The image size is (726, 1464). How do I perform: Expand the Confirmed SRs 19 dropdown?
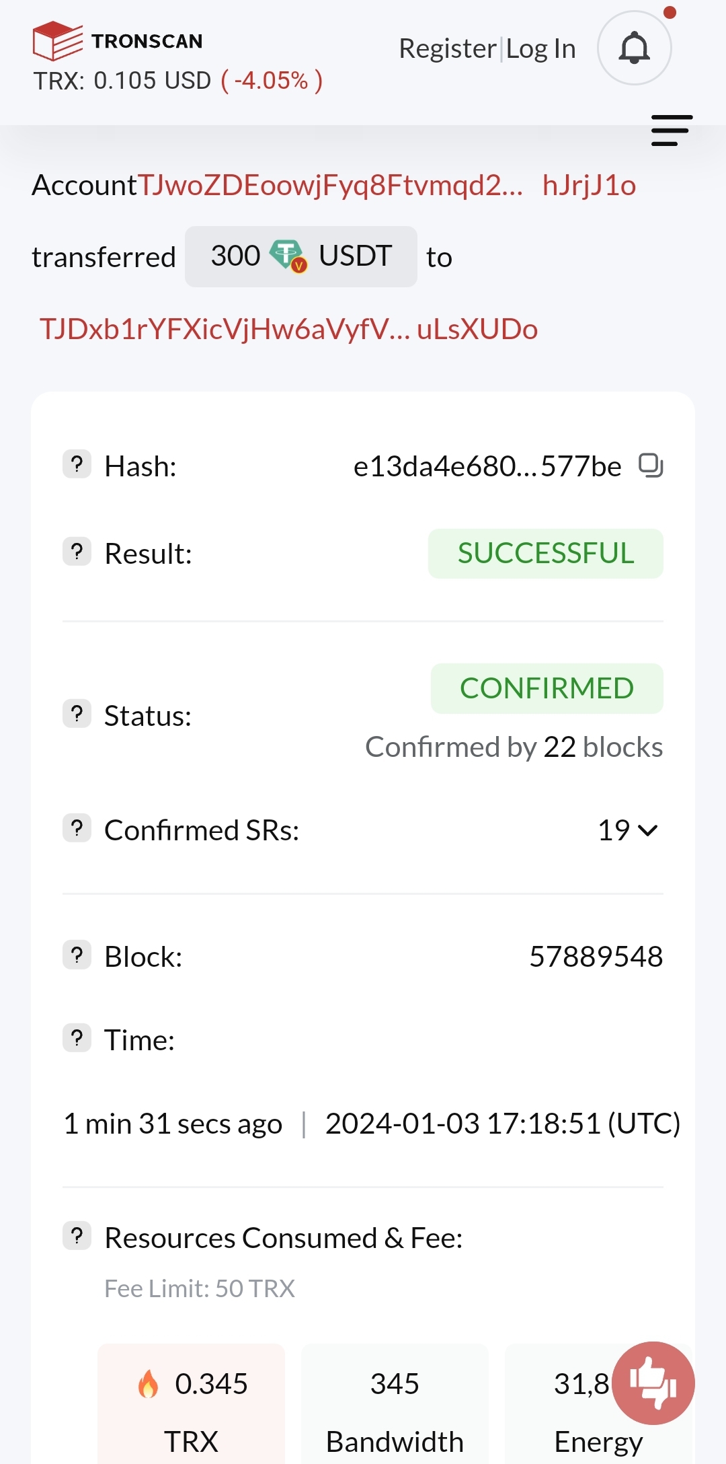coord(628,830)
